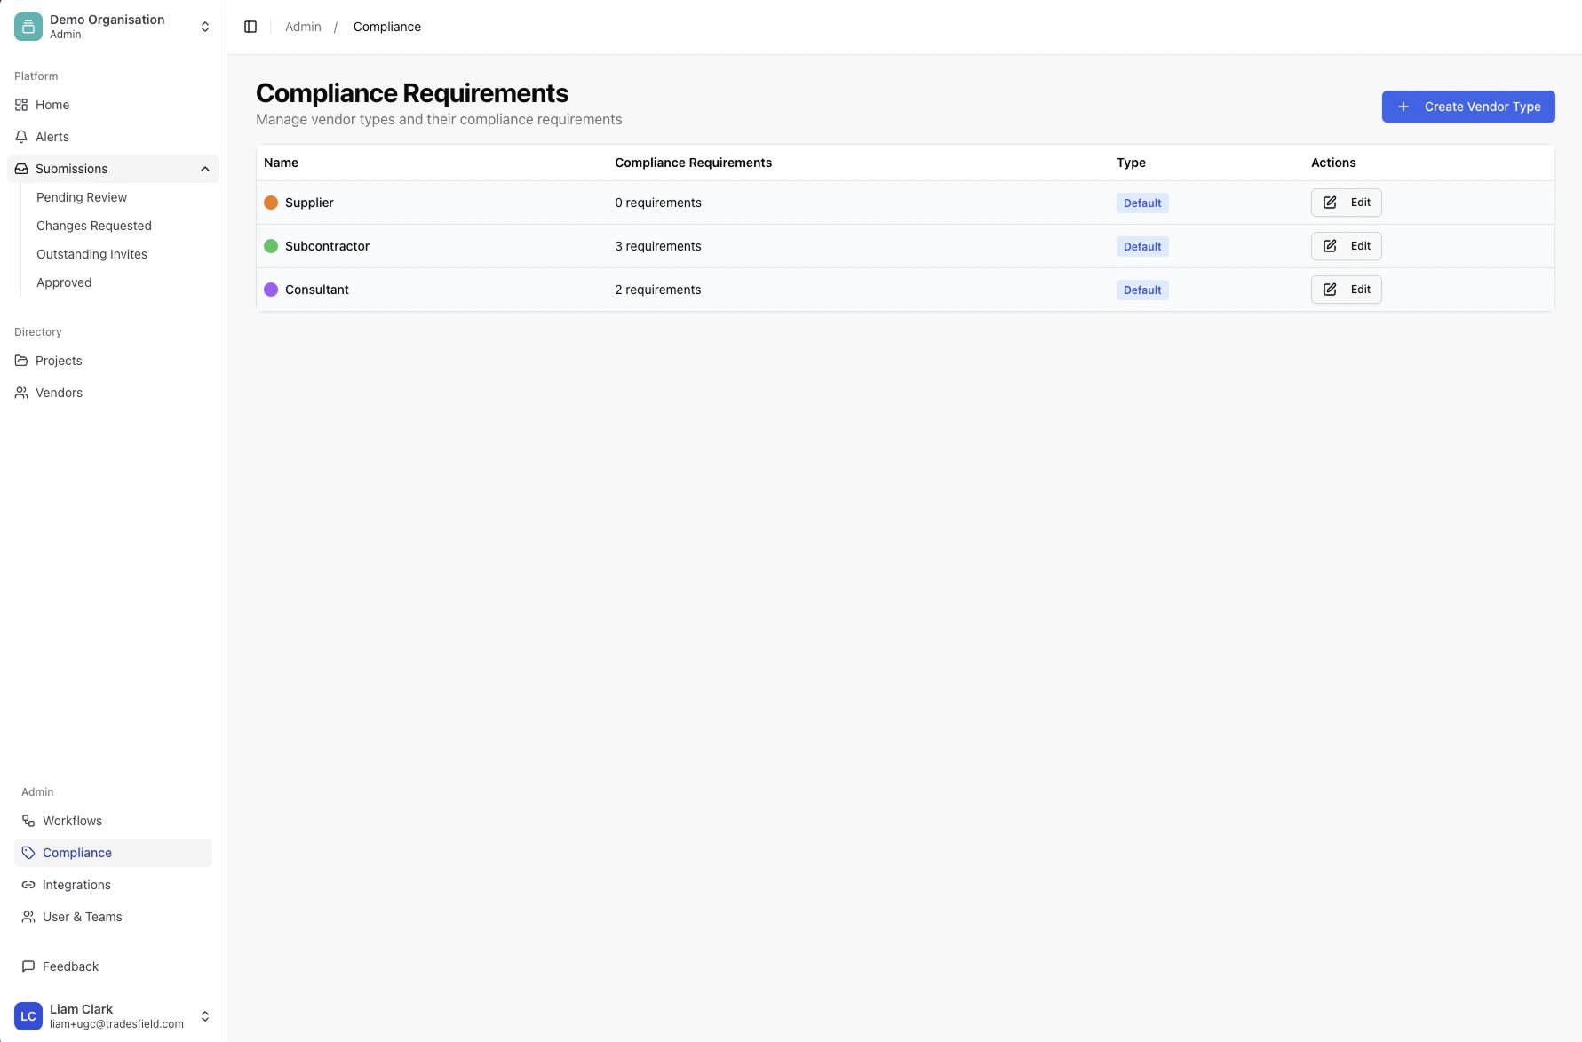Open the Projects folder icon
The height and width of the screenshot is (1042, 1582).
(21, 361)
